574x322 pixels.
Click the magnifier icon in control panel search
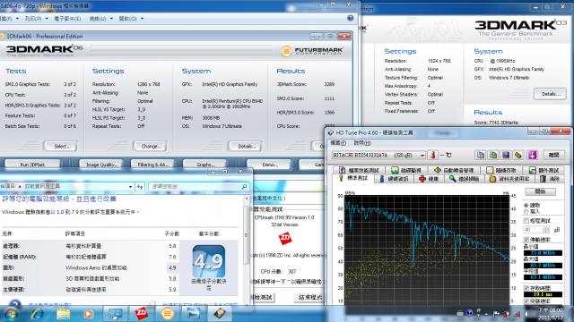coord(244,187)
